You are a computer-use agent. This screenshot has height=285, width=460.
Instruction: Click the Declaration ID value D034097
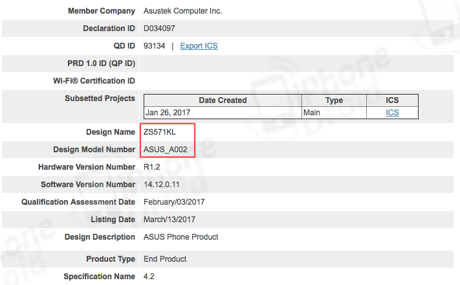pyautogui.click(x=159, y=28)
